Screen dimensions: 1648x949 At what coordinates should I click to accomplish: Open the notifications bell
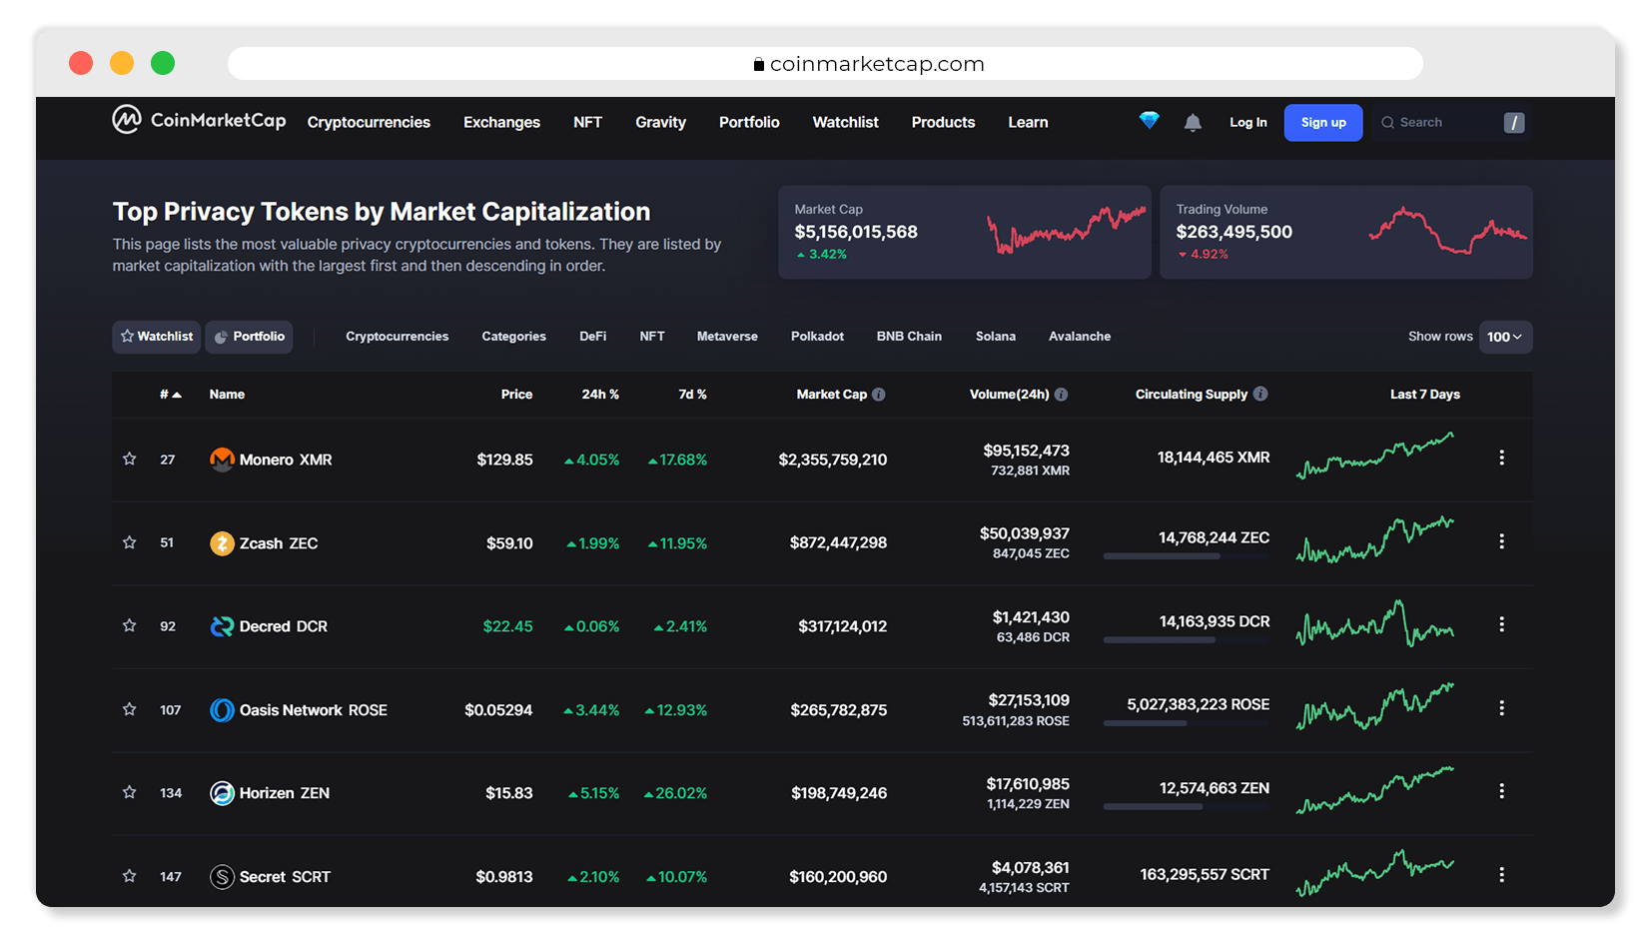(1193, 122)
